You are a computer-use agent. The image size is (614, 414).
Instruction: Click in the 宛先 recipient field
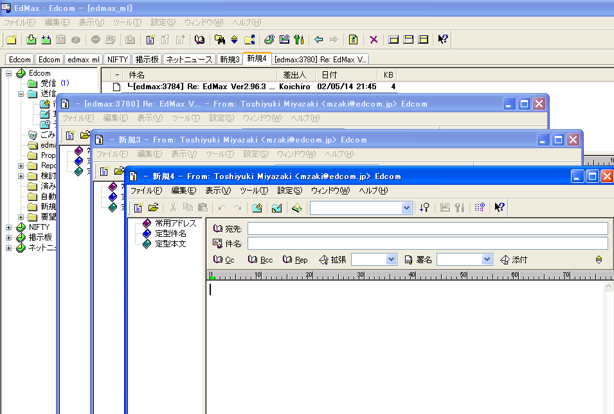pos(428,229)
